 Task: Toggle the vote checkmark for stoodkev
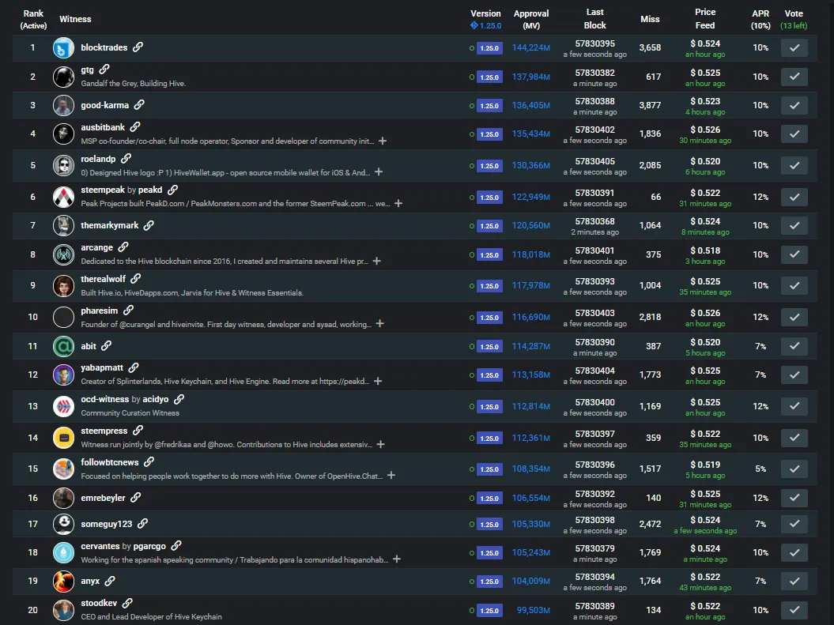pos(794,610)
